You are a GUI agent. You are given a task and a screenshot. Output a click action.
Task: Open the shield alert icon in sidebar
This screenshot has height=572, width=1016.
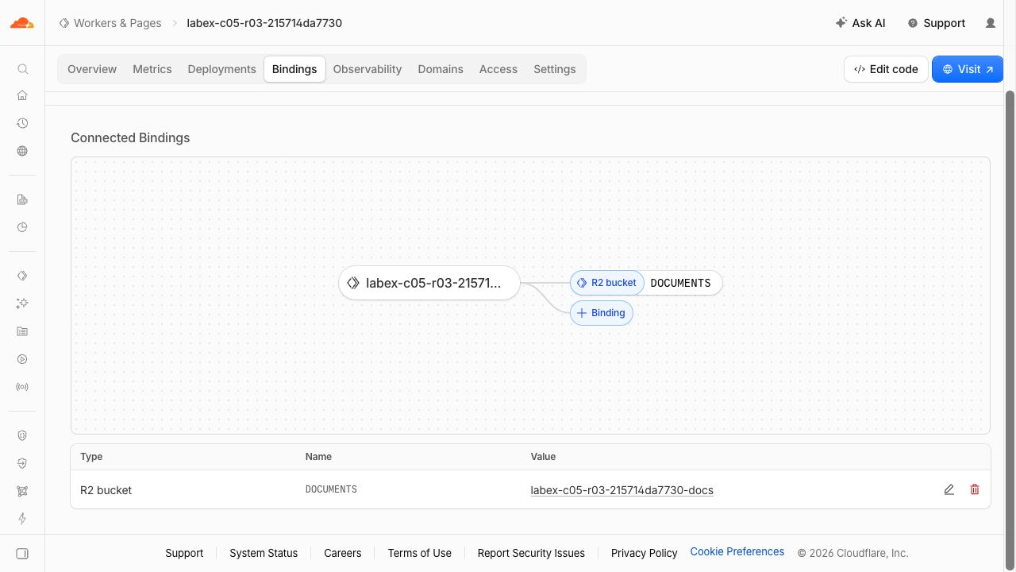click(22, 435)
